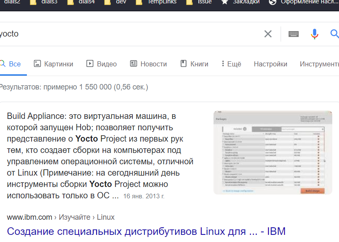Image resolution: width=339 pixels, height=242 pixels.
Task: Switch to the 'Новости' tab
Action: (x=148, y=64)
